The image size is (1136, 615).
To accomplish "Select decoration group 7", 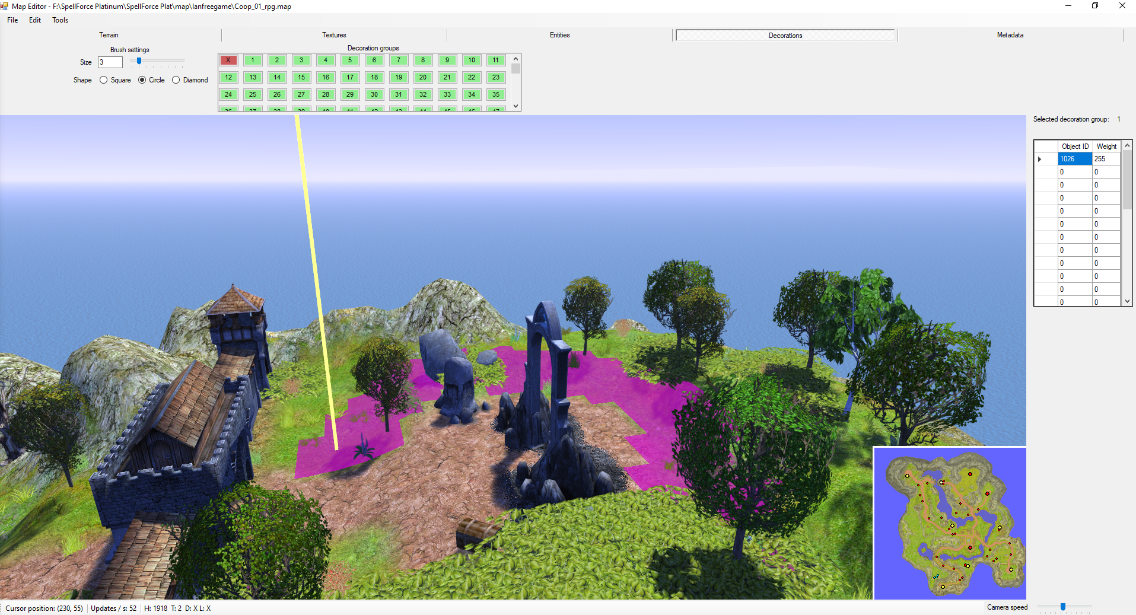I will 399,60.
